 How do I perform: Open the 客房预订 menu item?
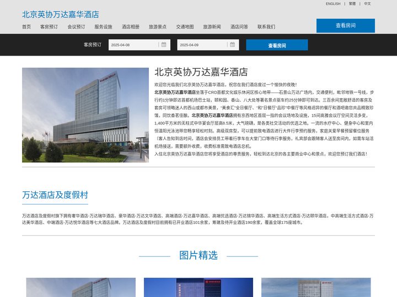(x=49, y=27)
